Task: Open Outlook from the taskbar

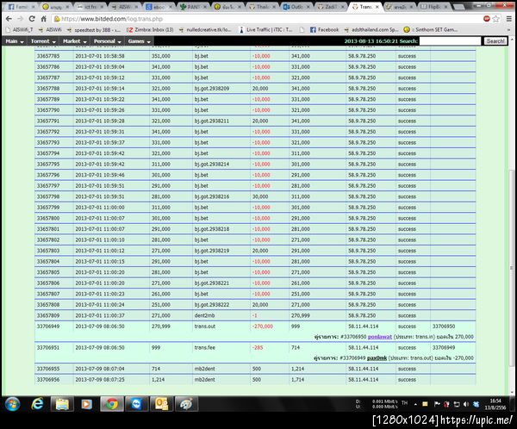Action: 161,404
